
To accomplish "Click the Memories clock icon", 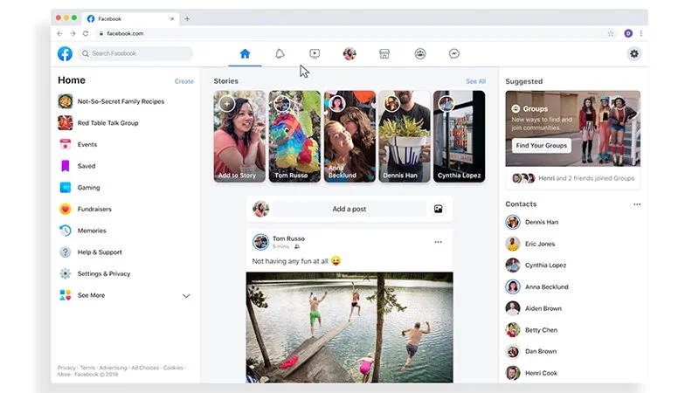I will [x=65, y=231].
